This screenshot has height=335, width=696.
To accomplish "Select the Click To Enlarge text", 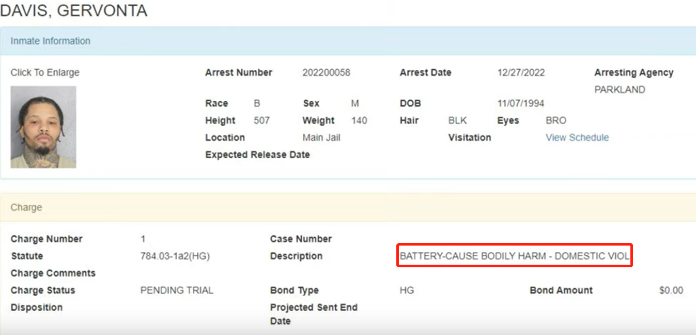I will coord(45,73).
